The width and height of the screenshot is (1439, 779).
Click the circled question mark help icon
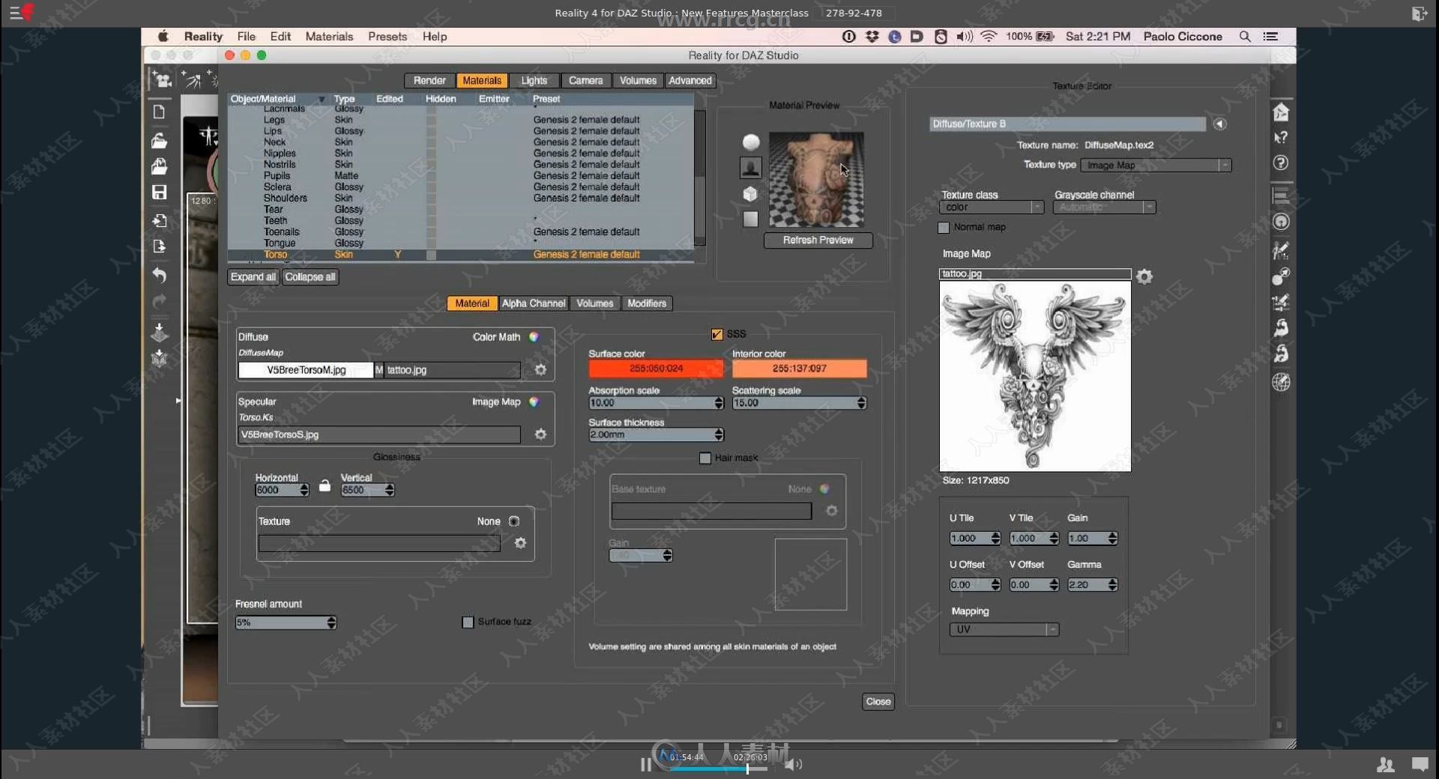click(1281, 163)
